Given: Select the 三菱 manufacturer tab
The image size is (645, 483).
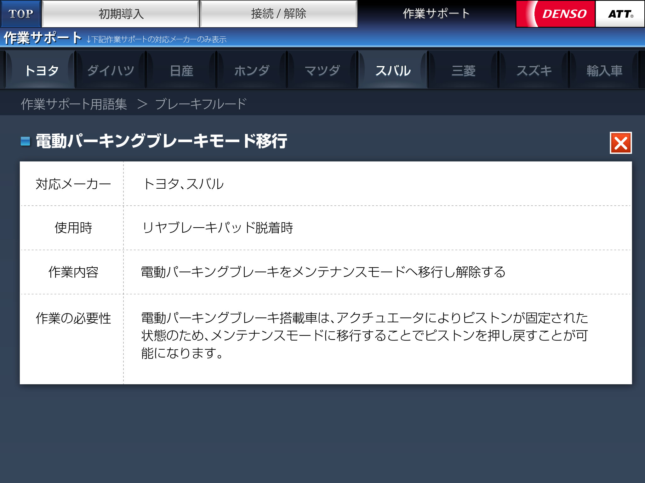Looking at the screenshot, I should [x=463, y=70].
